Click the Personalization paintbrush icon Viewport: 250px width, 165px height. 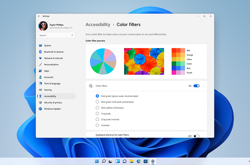[x=40, y=64]
